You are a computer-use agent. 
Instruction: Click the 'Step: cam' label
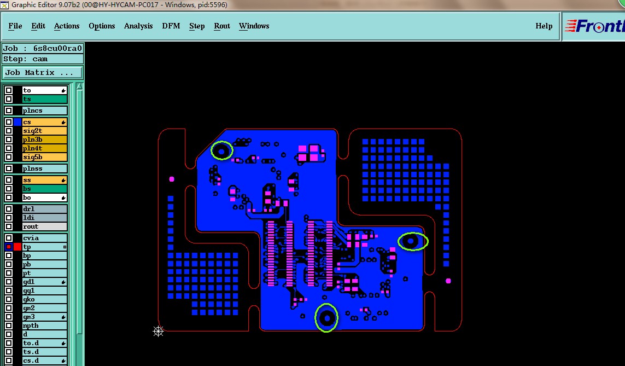(43, 59)
